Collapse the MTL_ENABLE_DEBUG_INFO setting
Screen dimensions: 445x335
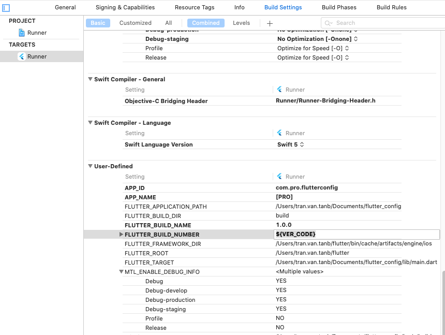pos(121,272)
